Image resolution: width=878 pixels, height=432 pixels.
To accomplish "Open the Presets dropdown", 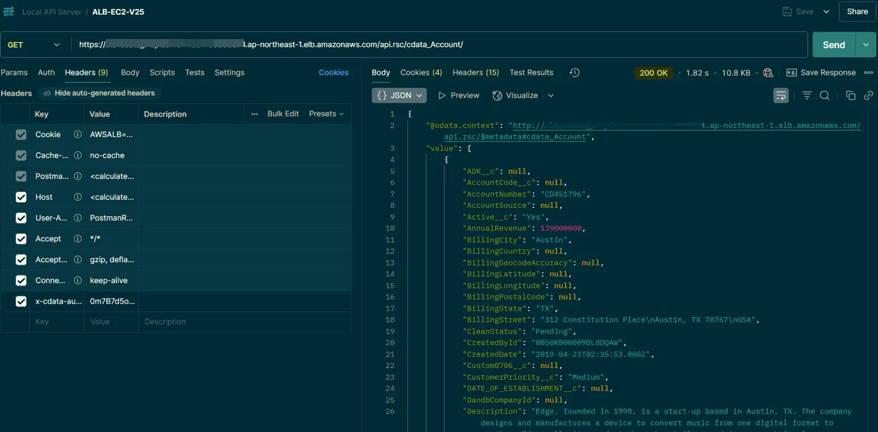I will 326,114.
